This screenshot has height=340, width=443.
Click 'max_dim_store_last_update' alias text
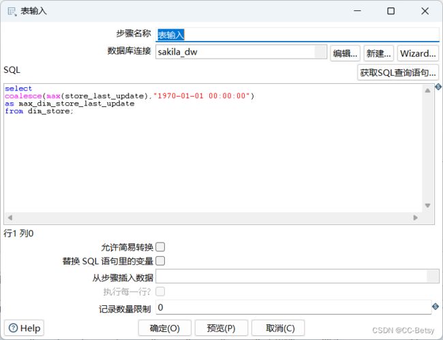tap(76, 104)
